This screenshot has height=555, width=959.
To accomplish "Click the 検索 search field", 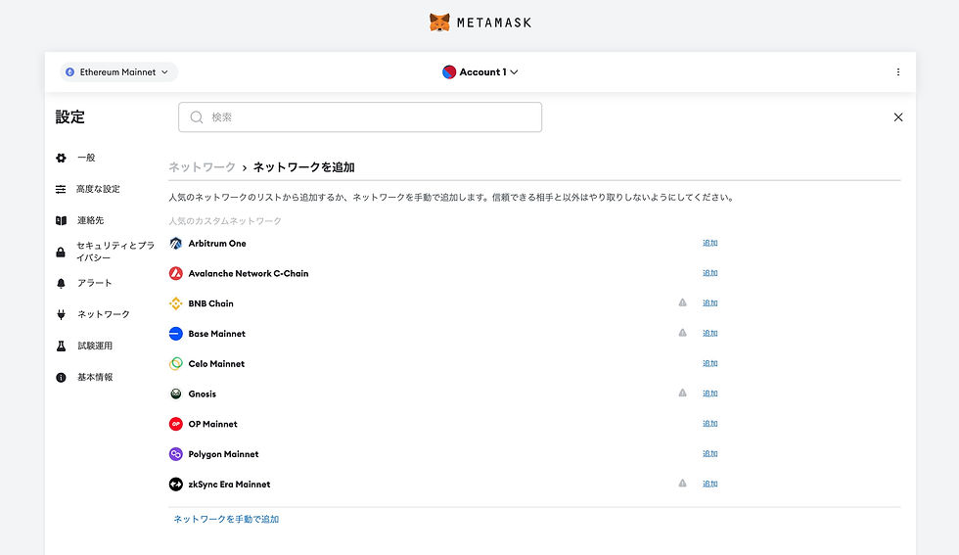I will [x=360, y=116].
